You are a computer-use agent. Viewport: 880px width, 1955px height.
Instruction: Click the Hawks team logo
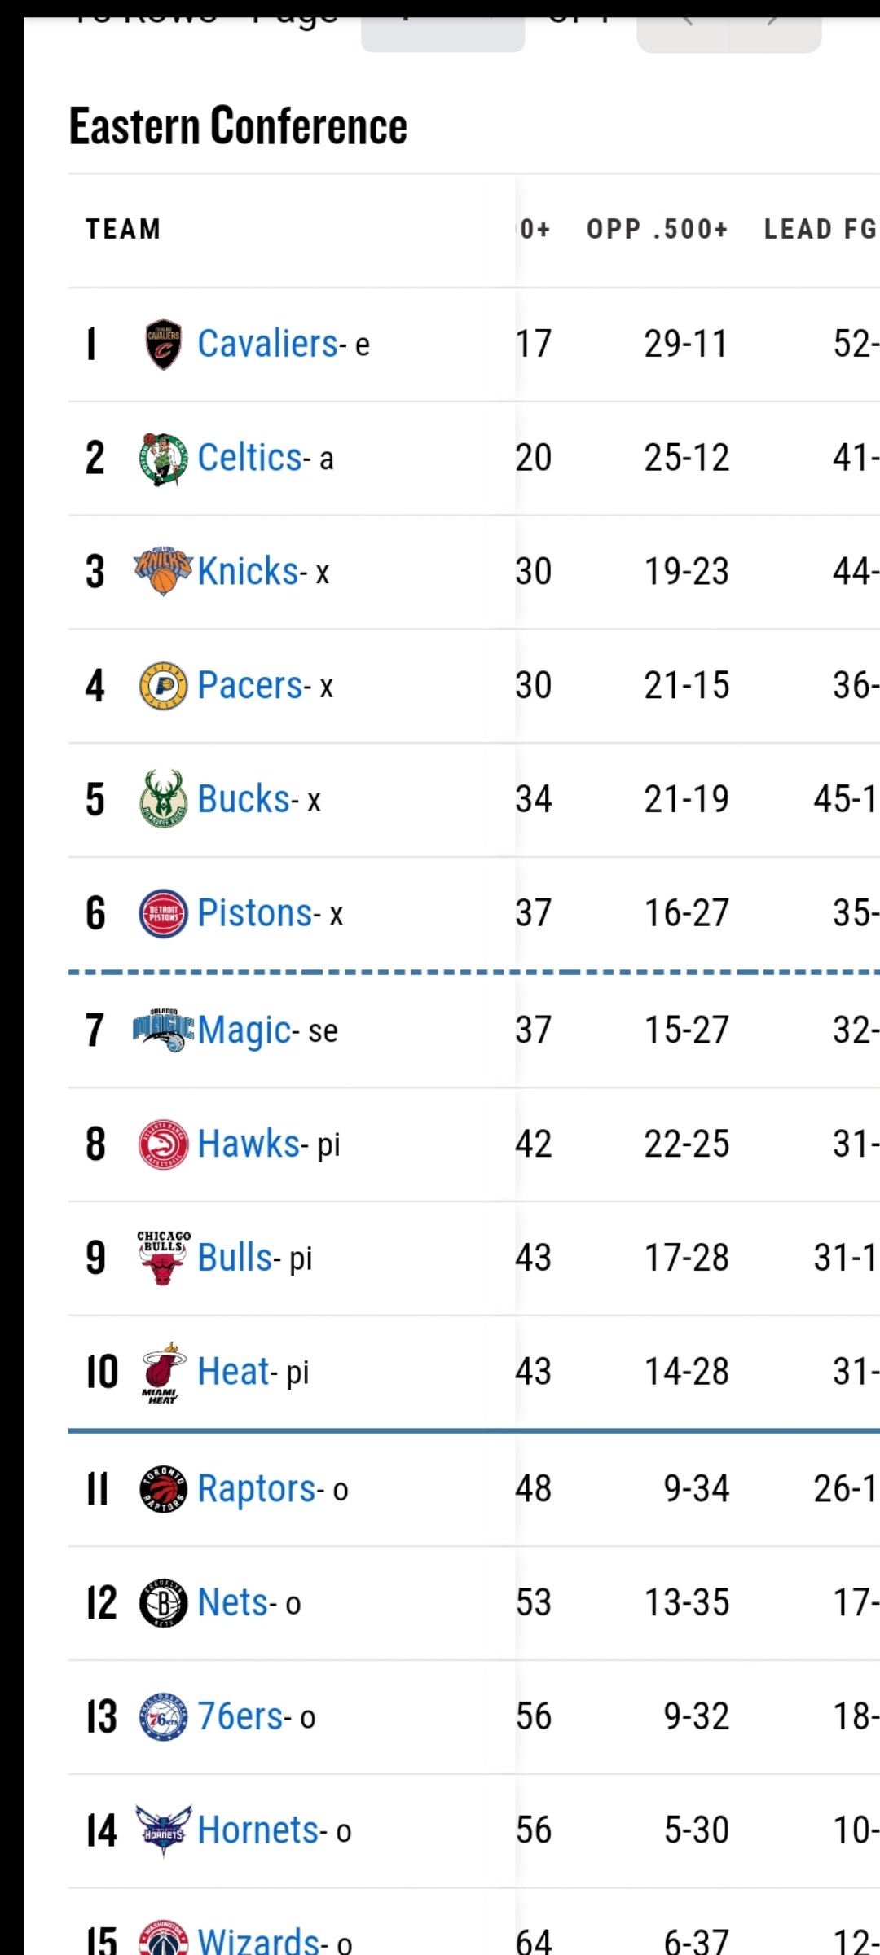pos(163,1144)
